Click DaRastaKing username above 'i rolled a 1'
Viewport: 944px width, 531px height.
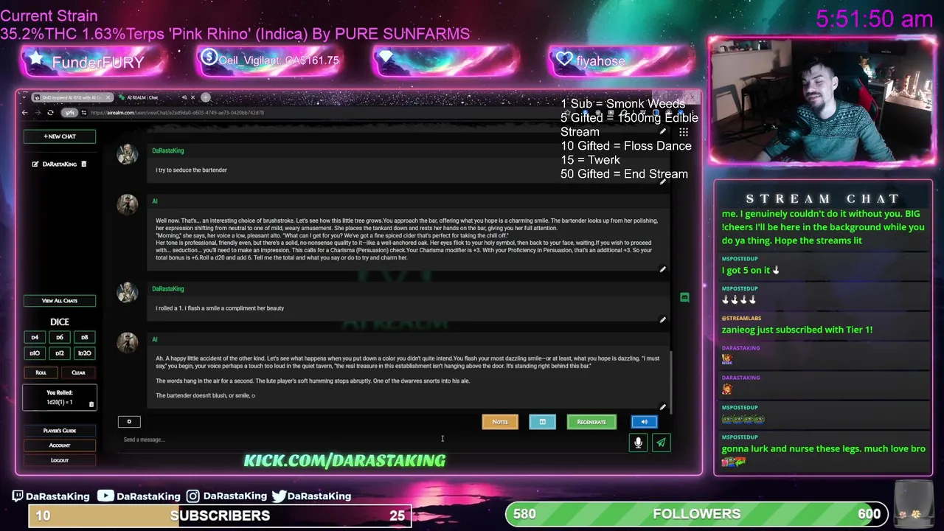[167, 289]
